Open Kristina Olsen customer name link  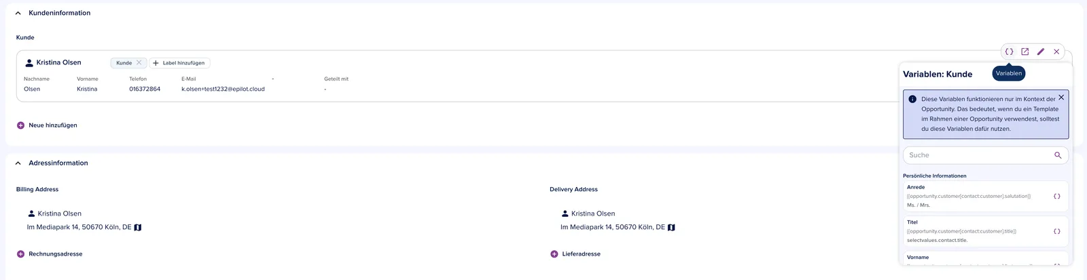58,62
